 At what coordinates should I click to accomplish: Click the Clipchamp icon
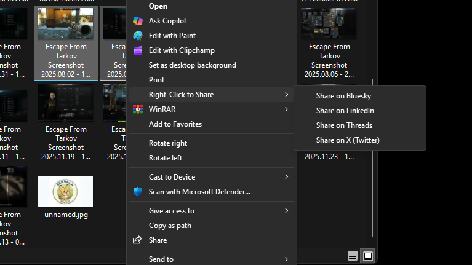click(x=138, y=50)
